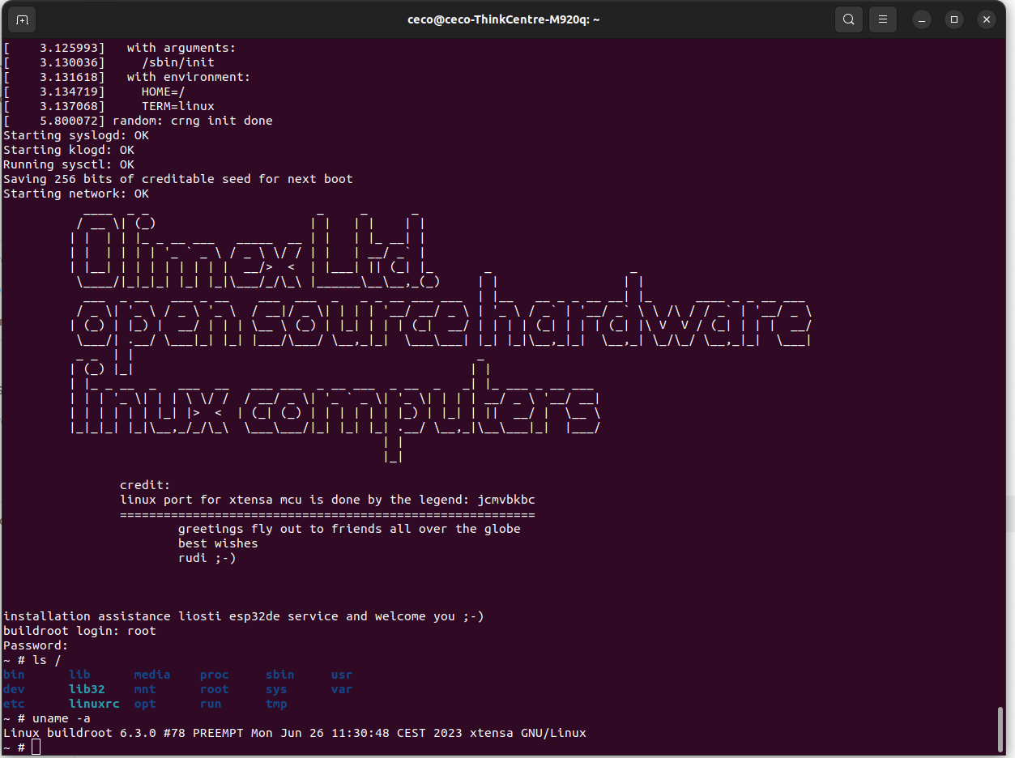
Task: Open terminal search
Action: [848, 19]
